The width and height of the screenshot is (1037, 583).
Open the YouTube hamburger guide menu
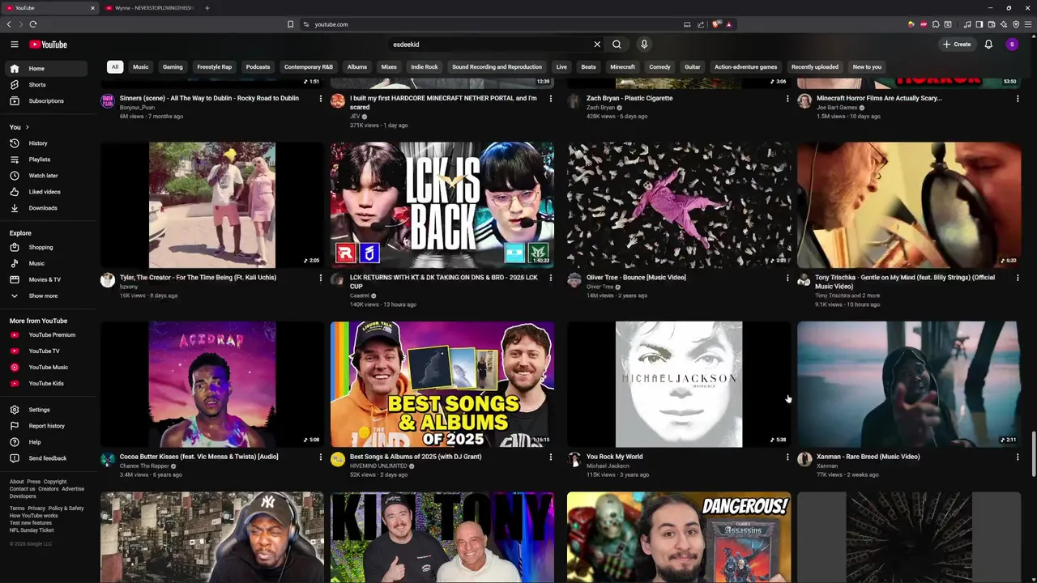[x=14, y=45]
